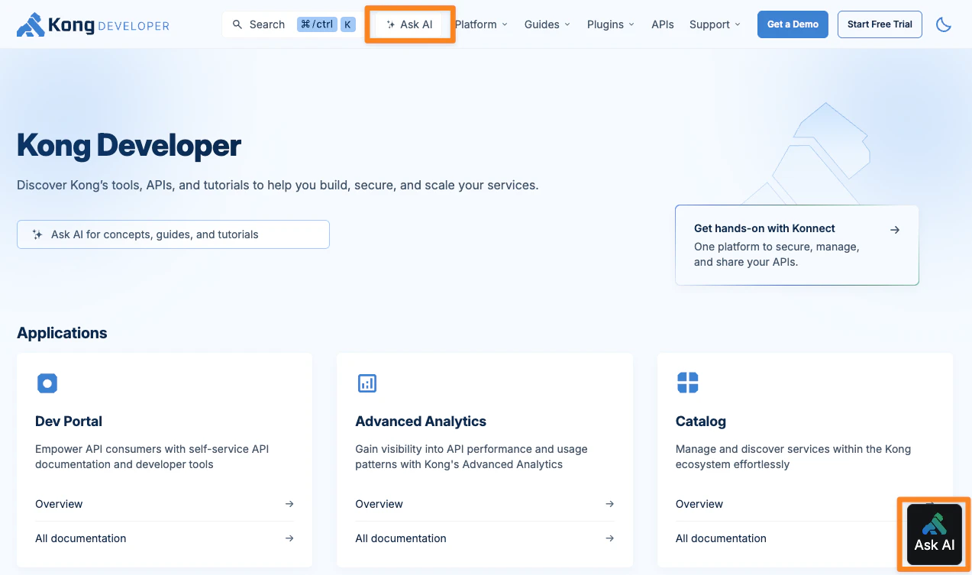Open Get hands-on with Konnect card
The height and width of the screenshot is (575, 972).
797,245
